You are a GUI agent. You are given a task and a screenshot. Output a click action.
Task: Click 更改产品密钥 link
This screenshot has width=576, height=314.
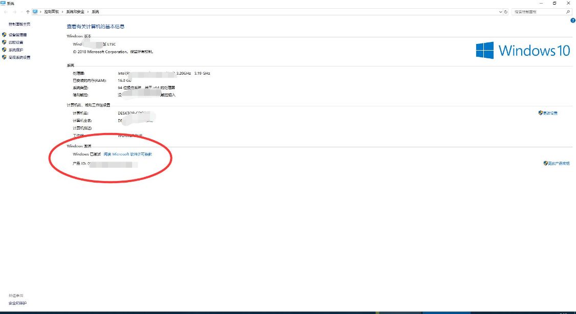pos(557,163)
